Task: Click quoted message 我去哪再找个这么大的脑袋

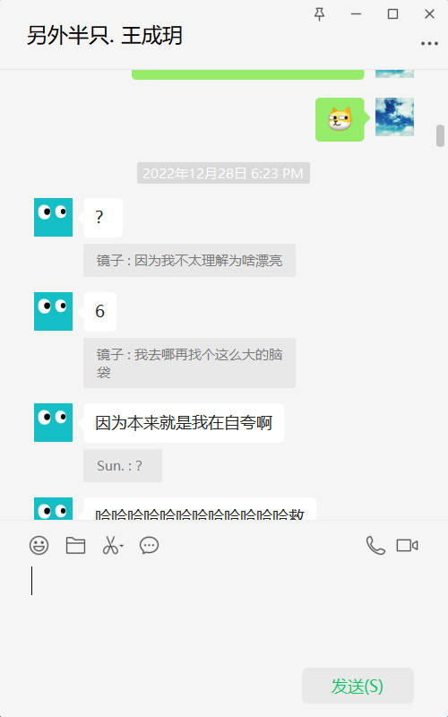Action: pyautogui.click(x=189, y=363)
